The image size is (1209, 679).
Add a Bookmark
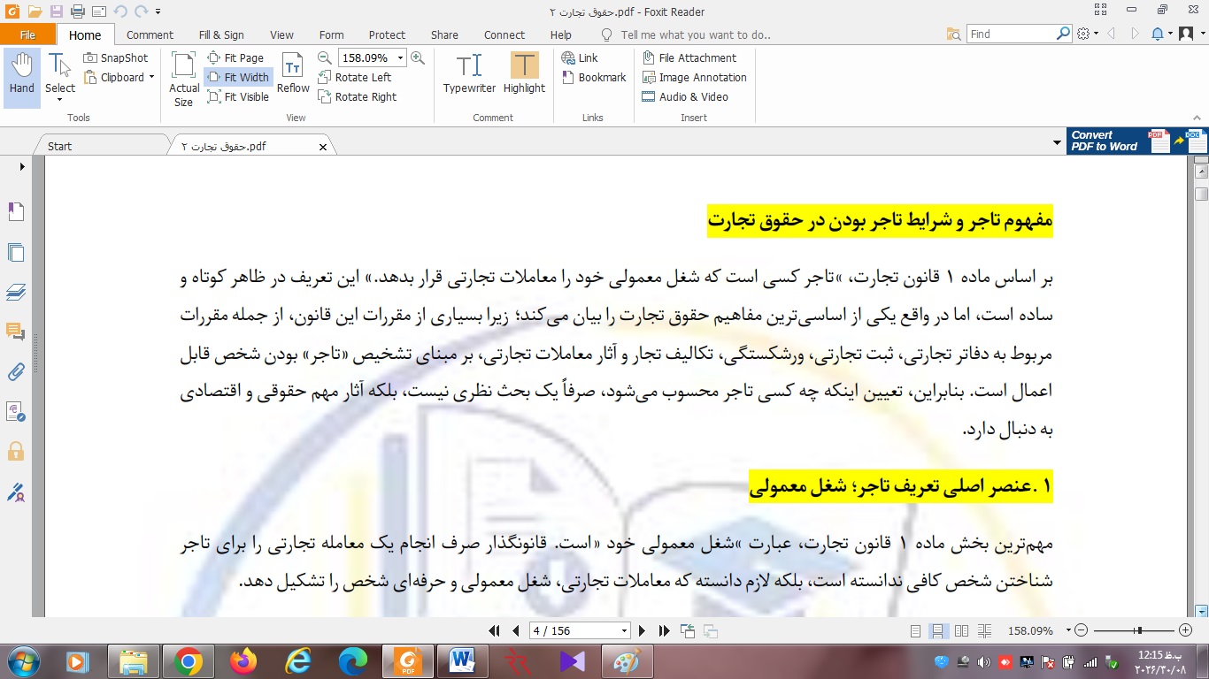[x=594, y=78]
